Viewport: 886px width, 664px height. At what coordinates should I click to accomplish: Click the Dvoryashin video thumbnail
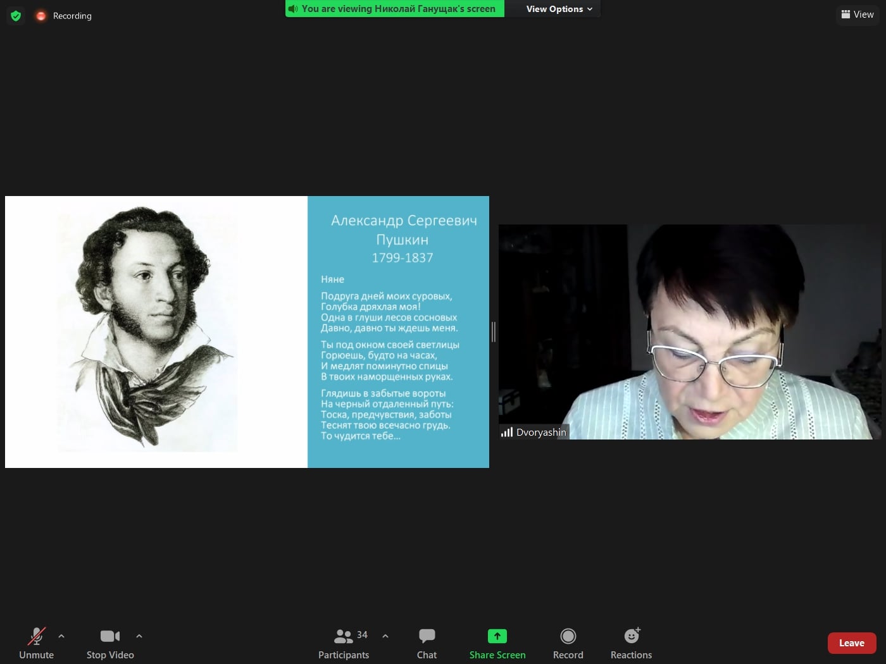pos(690,332)
